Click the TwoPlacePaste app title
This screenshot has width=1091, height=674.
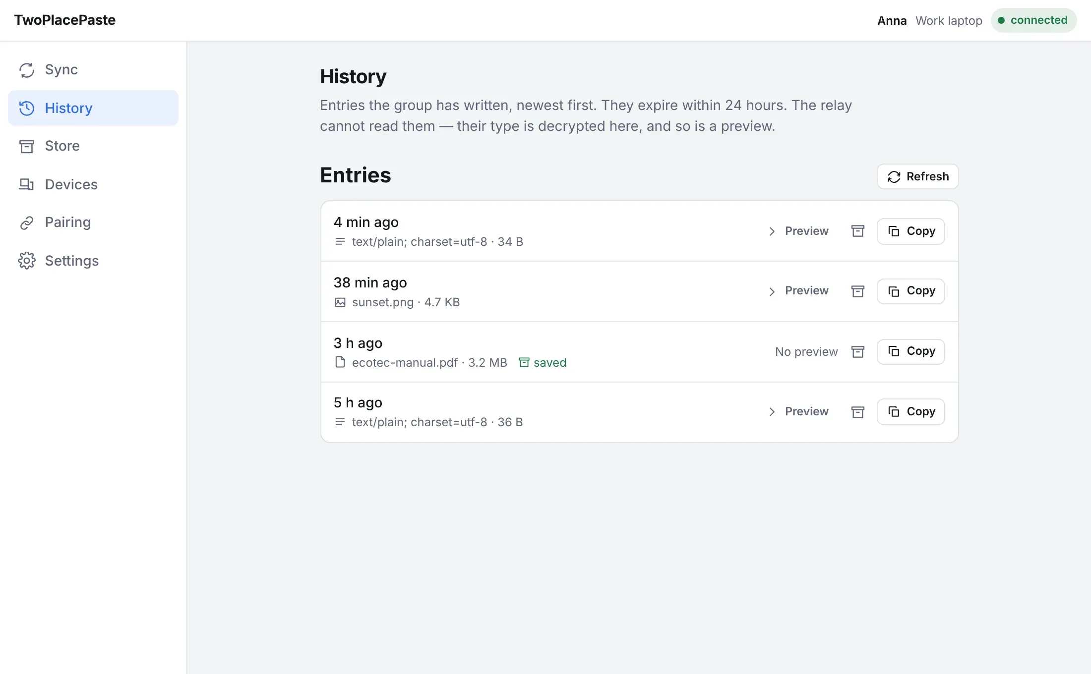click(x=65, y=20)
